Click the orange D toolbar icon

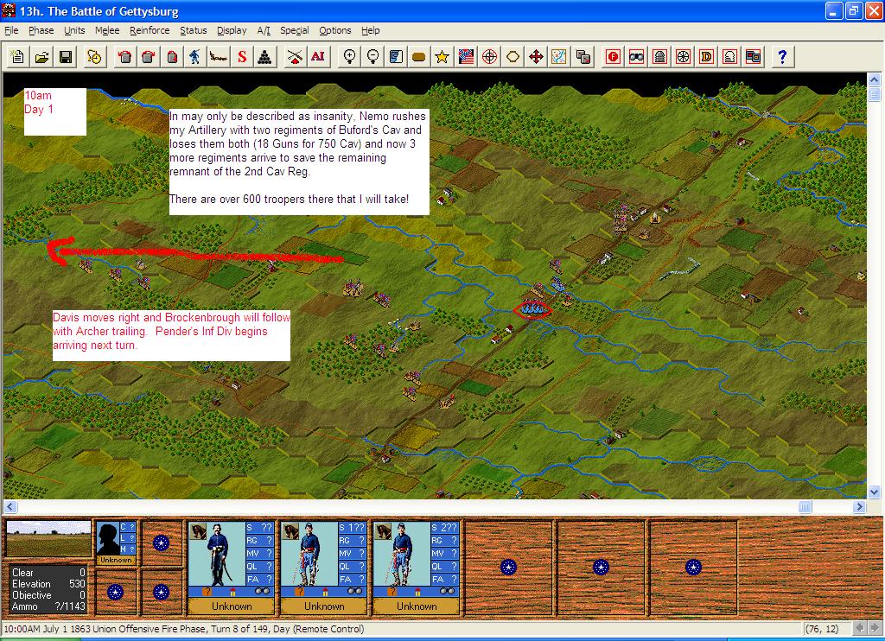pos(706,56)
